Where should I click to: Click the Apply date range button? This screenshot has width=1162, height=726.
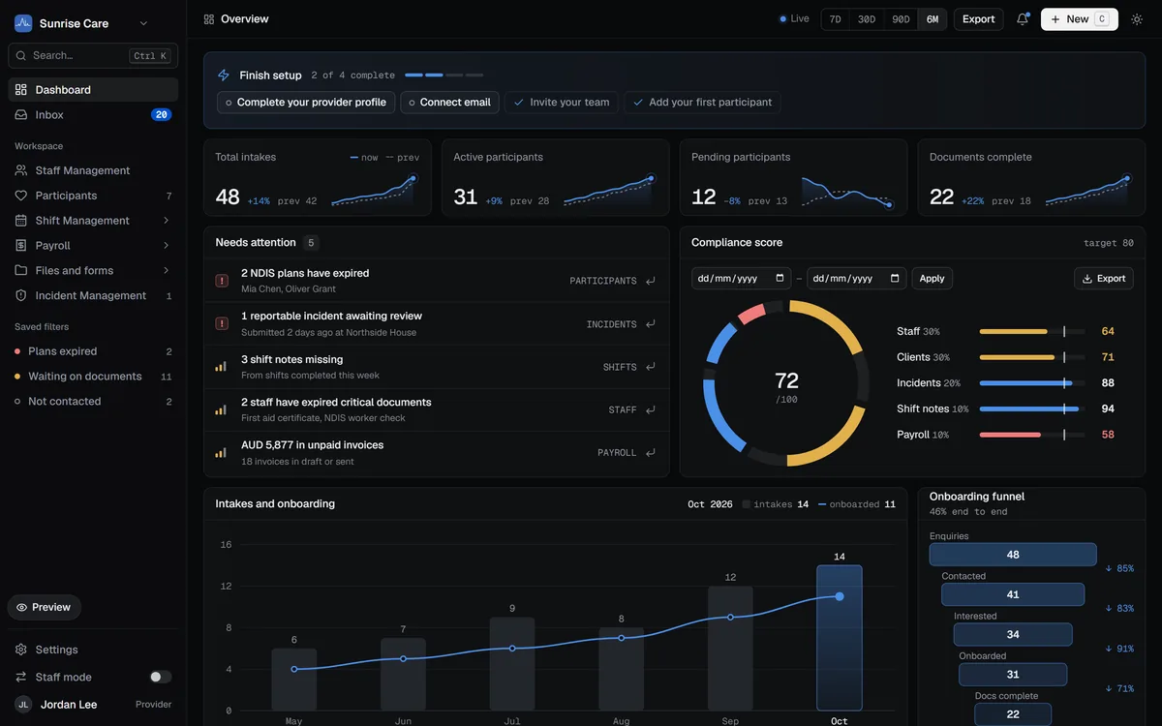coord(932,279)
